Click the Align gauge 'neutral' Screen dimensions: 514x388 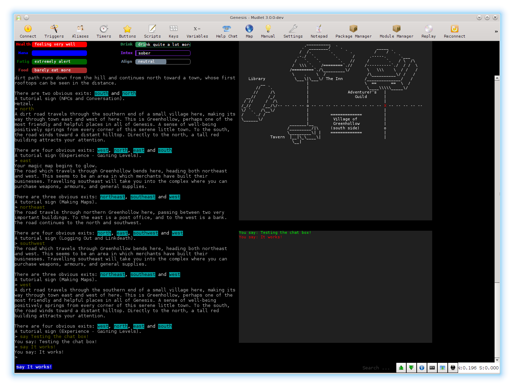[163, 62]
